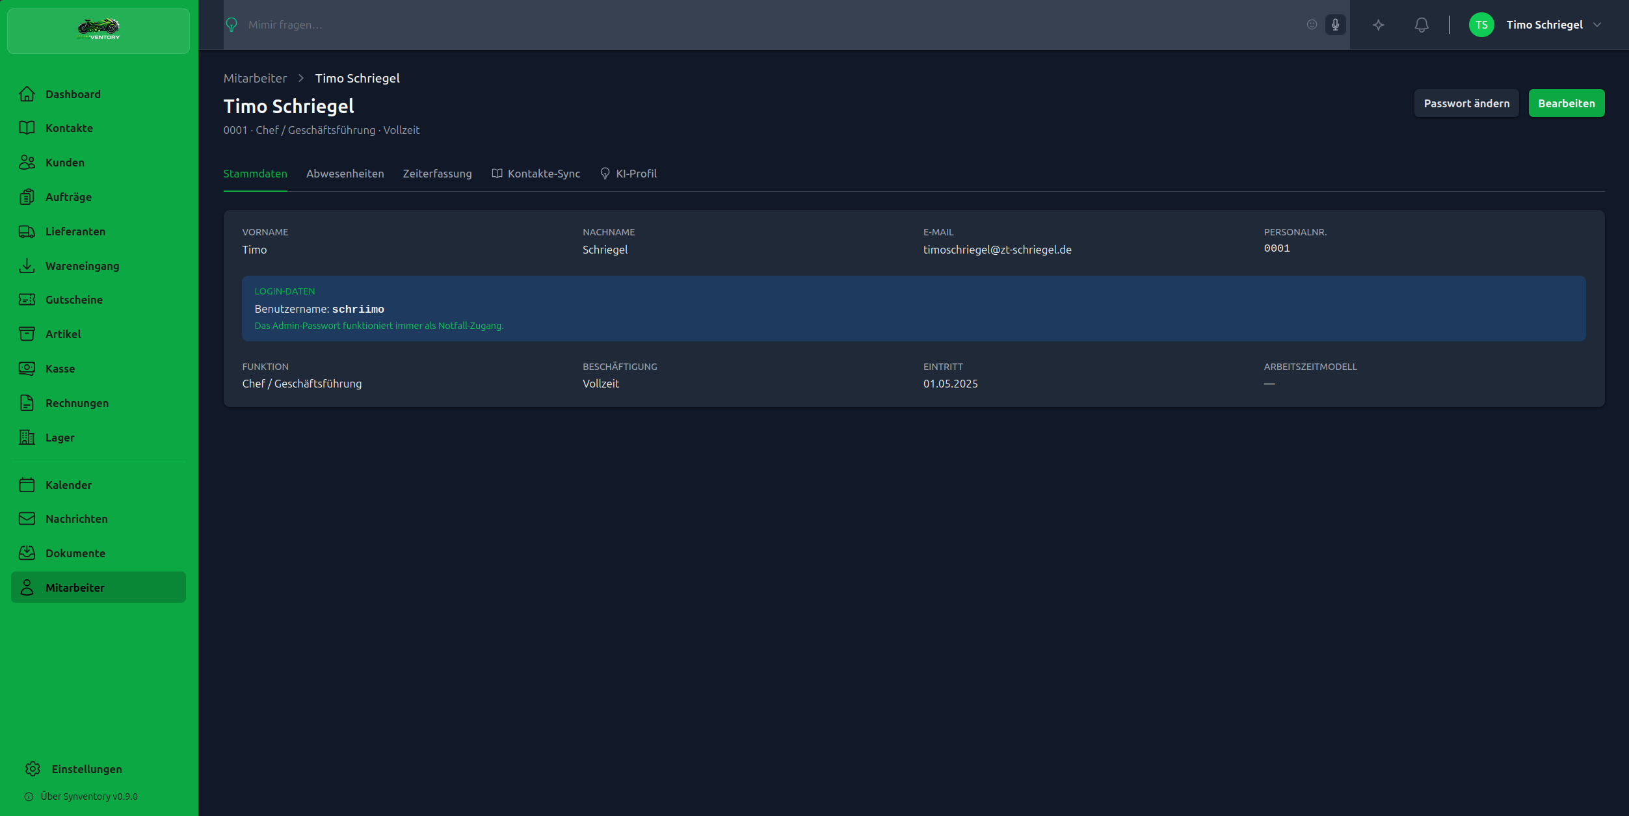Click the green Bearbeiten button
The image size is (1629, 816).
(x=1566, y=103)
